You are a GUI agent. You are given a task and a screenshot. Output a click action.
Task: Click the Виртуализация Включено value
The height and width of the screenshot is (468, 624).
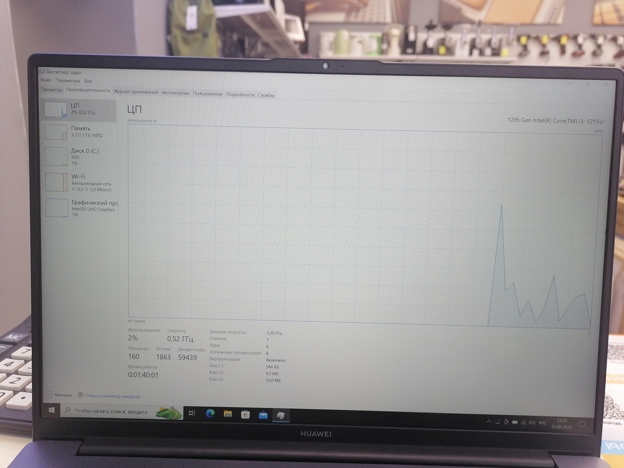(x=276, y=360)
